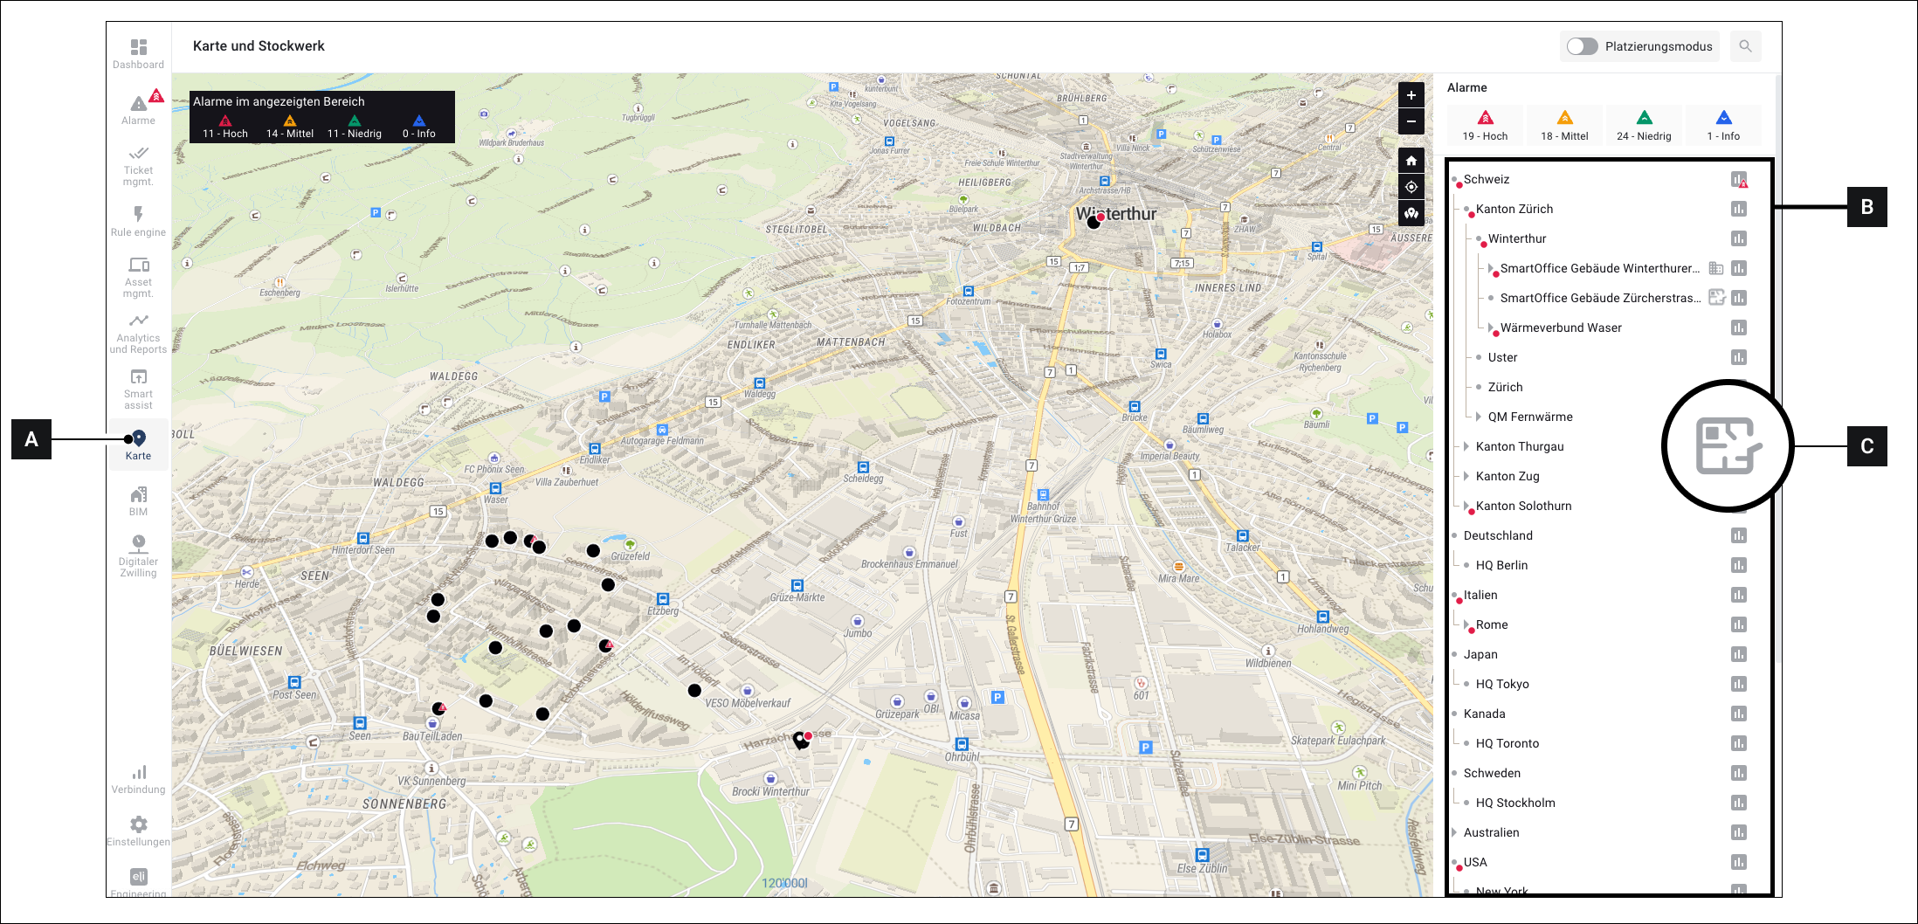Image resolution: width=1918 pixels, height=924 pixels.
Task: Select HQ Stockholm in location tree
Action: click(x=1515, y=803)
